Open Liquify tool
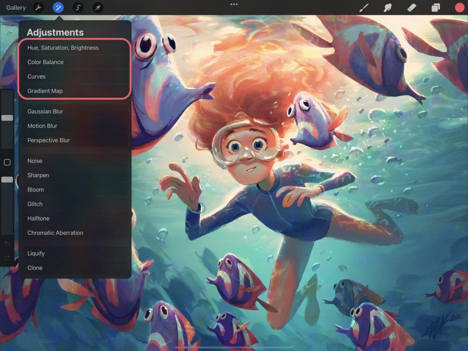This screenshot has height=351, width=468. [74, 253]
